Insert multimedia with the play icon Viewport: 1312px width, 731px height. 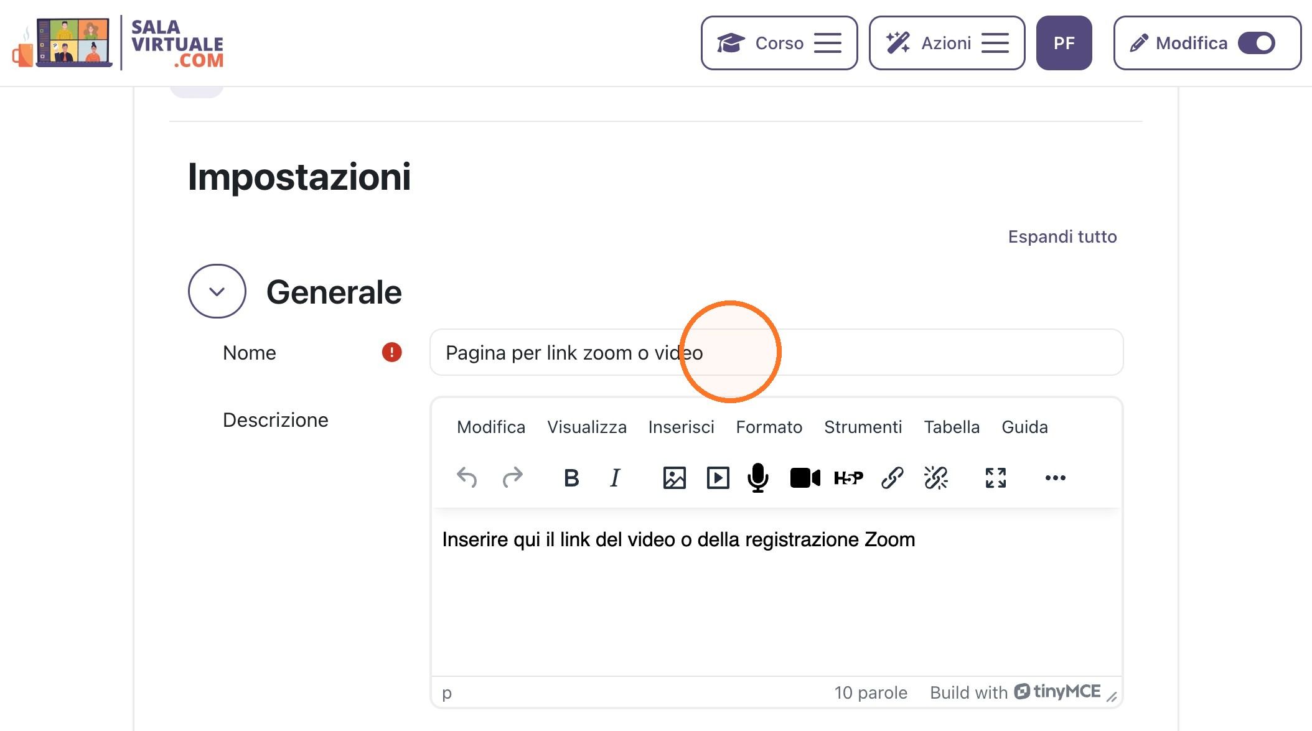point(718,478)
